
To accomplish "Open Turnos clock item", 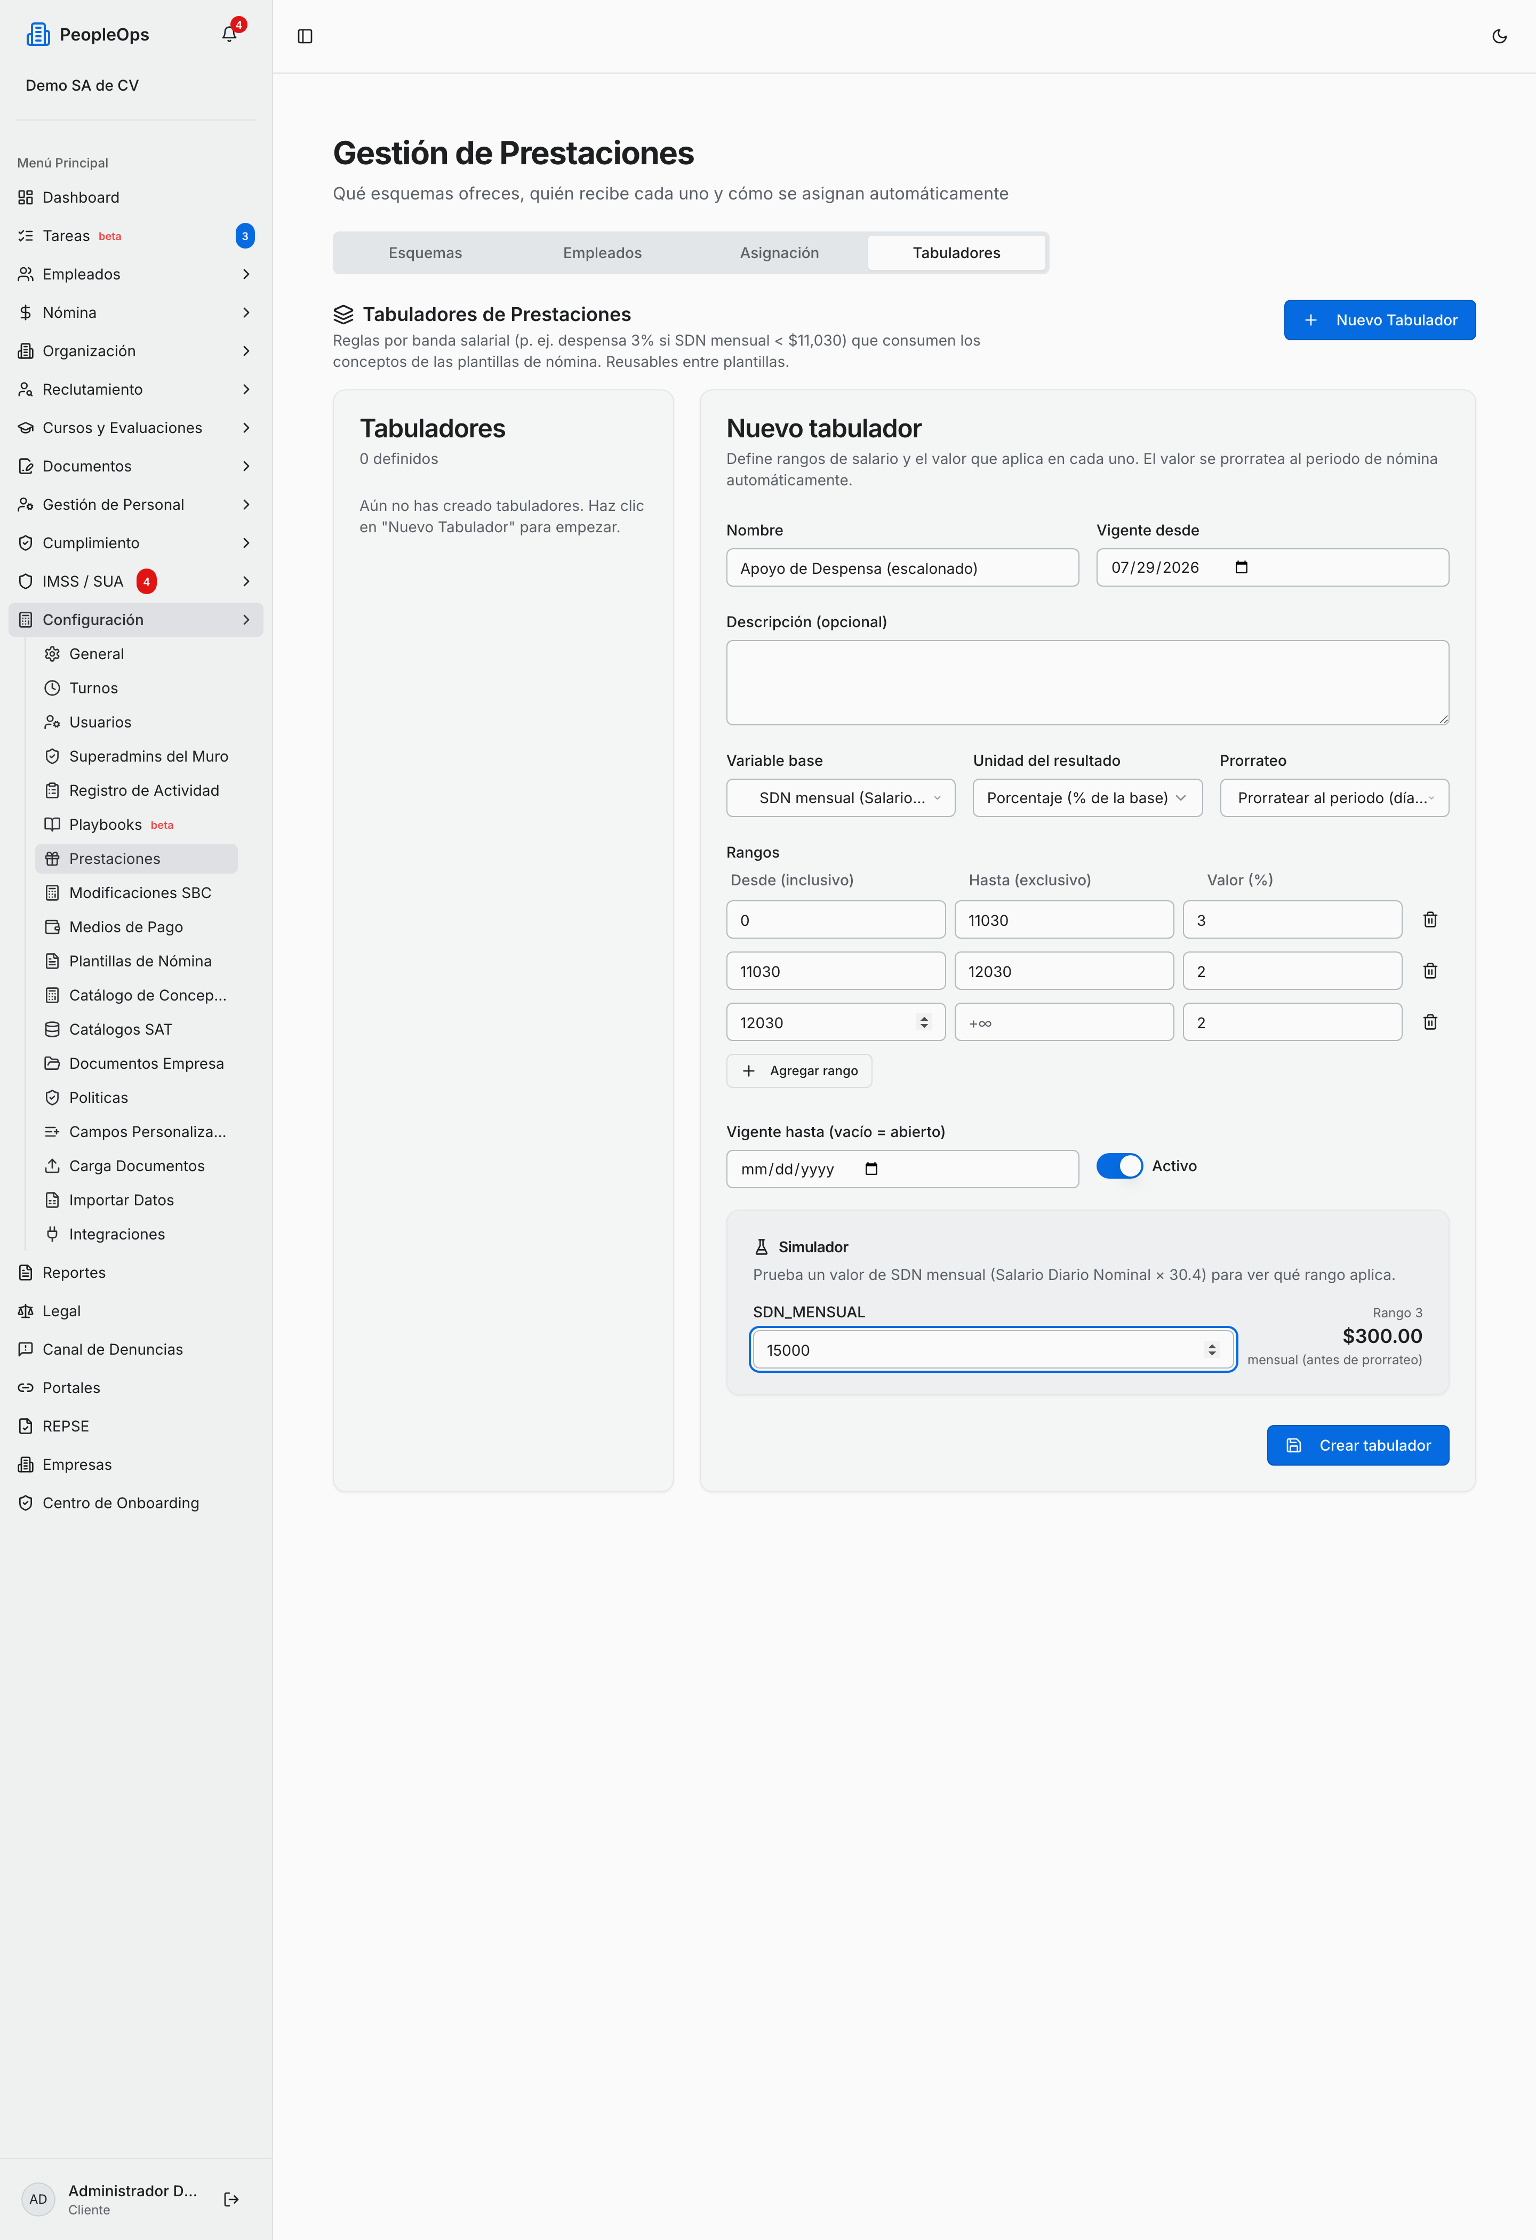I will [137, 688].
